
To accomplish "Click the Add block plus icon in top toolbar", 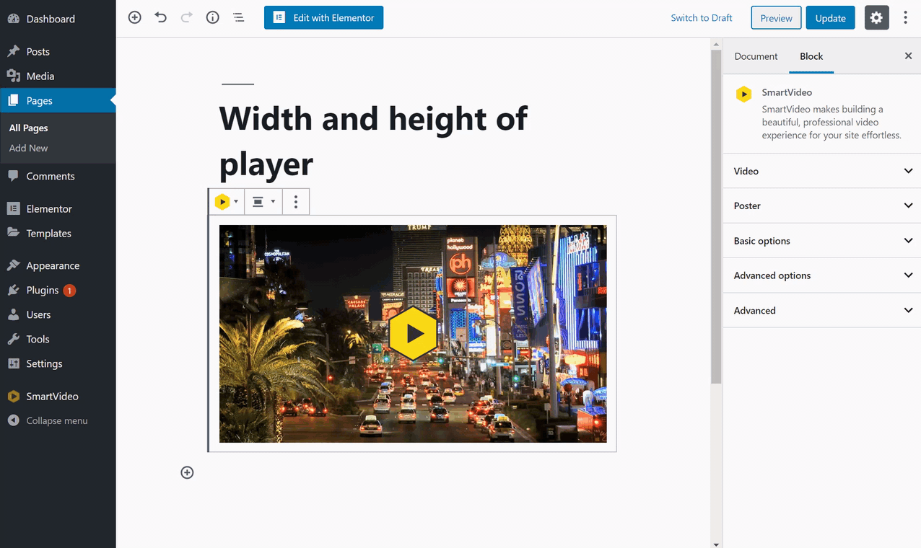I will click(134, 18).
